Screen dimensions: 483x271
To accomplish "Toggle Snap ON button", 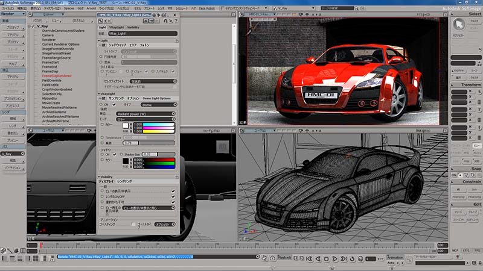I will click(454, 175).
